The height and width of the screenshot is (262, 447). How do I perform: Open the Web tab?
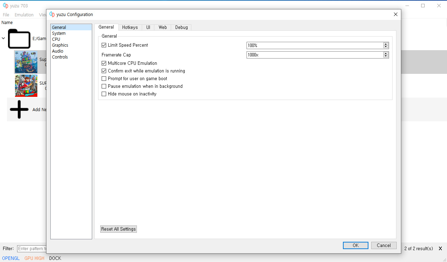click(163, 27)
